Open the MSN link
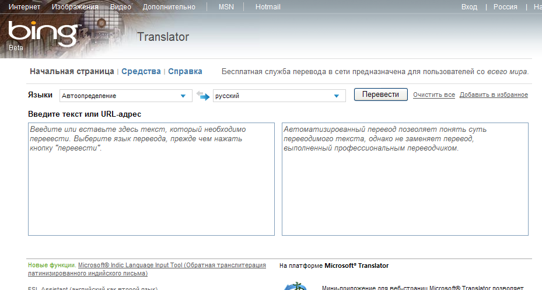 tap(226, 7)
